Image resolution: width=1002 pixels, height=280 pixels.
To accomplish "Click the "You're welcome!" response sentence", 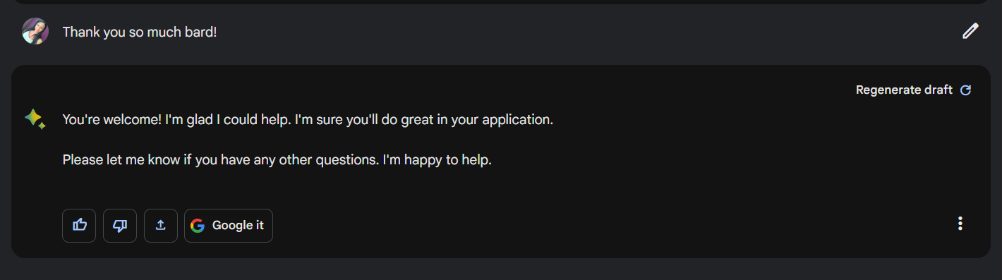I will [x=112, y=120].
